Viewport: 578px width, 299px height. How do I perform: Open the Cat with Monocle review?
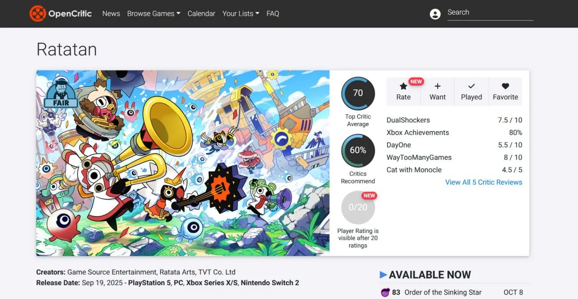click(414, 170)
